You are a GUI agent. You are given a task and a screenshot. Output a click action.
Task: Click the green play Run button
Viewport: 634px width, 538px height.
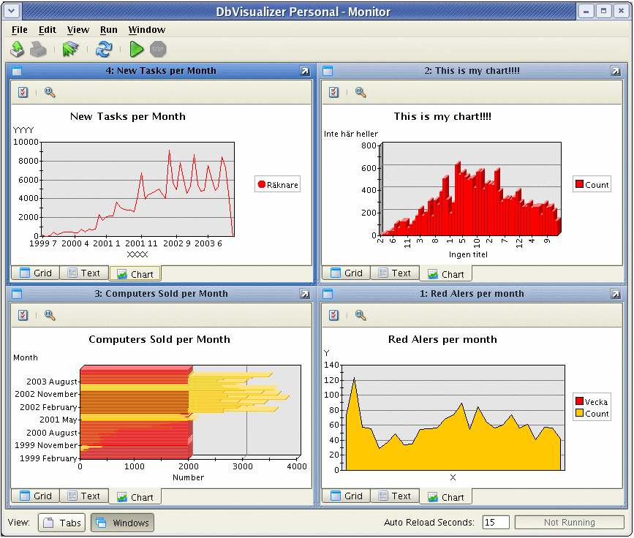[x=136, y=50]
